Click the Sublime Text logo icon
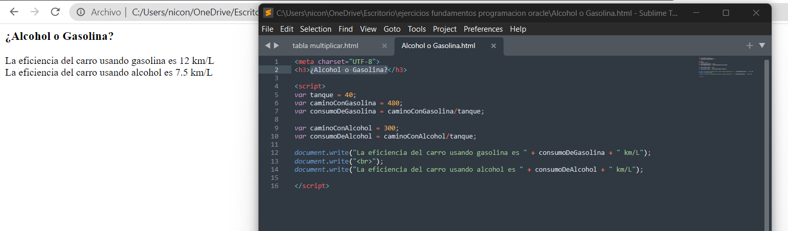Viewport: 788px width, 231px height. [268, 13]
